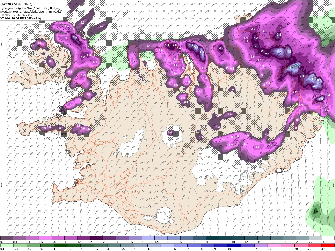Image resolution: width=335 pixels, height=251 pixels.
Task: Click the '25' label in the top legend row
Action: (x=311, y=242)
